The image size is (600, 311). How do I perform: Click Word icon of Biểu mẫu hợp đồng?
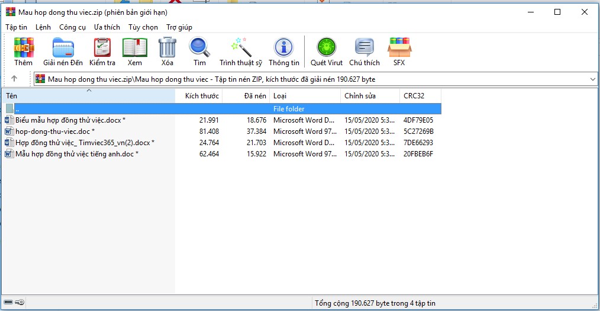9,120
